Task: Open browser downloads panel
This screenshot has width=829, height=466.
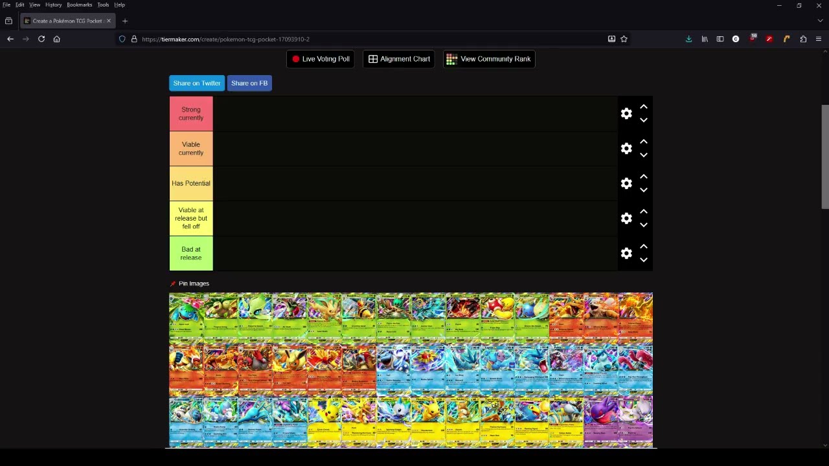Action: 688,39
